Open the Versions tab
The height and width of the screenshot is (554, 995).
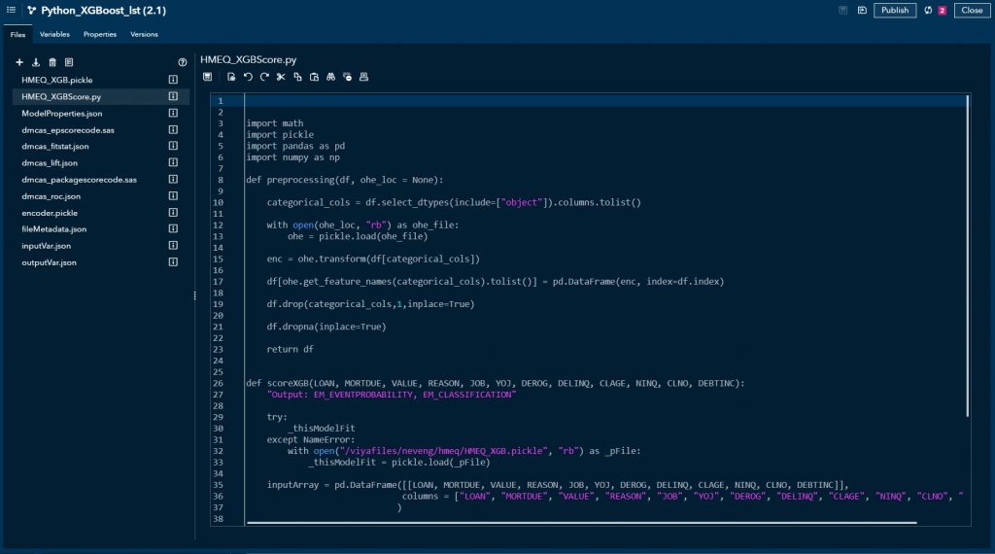pos(144,34)
